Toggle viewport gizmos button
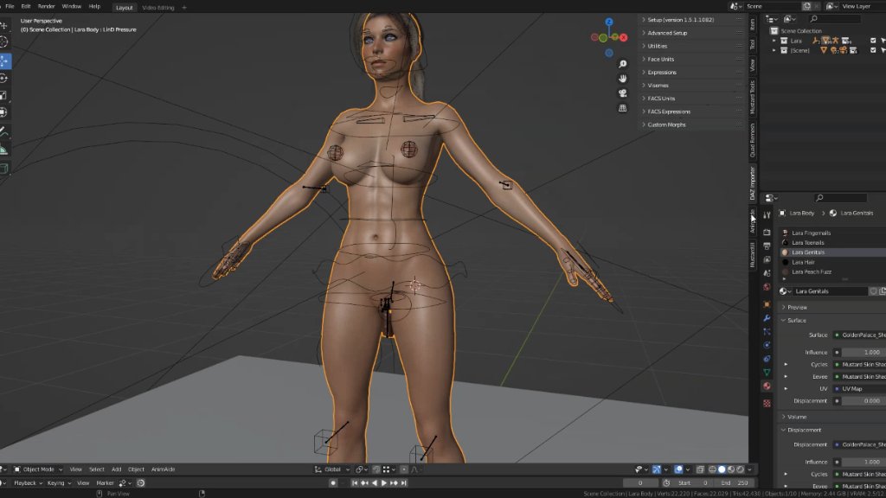886x498 pixels. point(657,469)
